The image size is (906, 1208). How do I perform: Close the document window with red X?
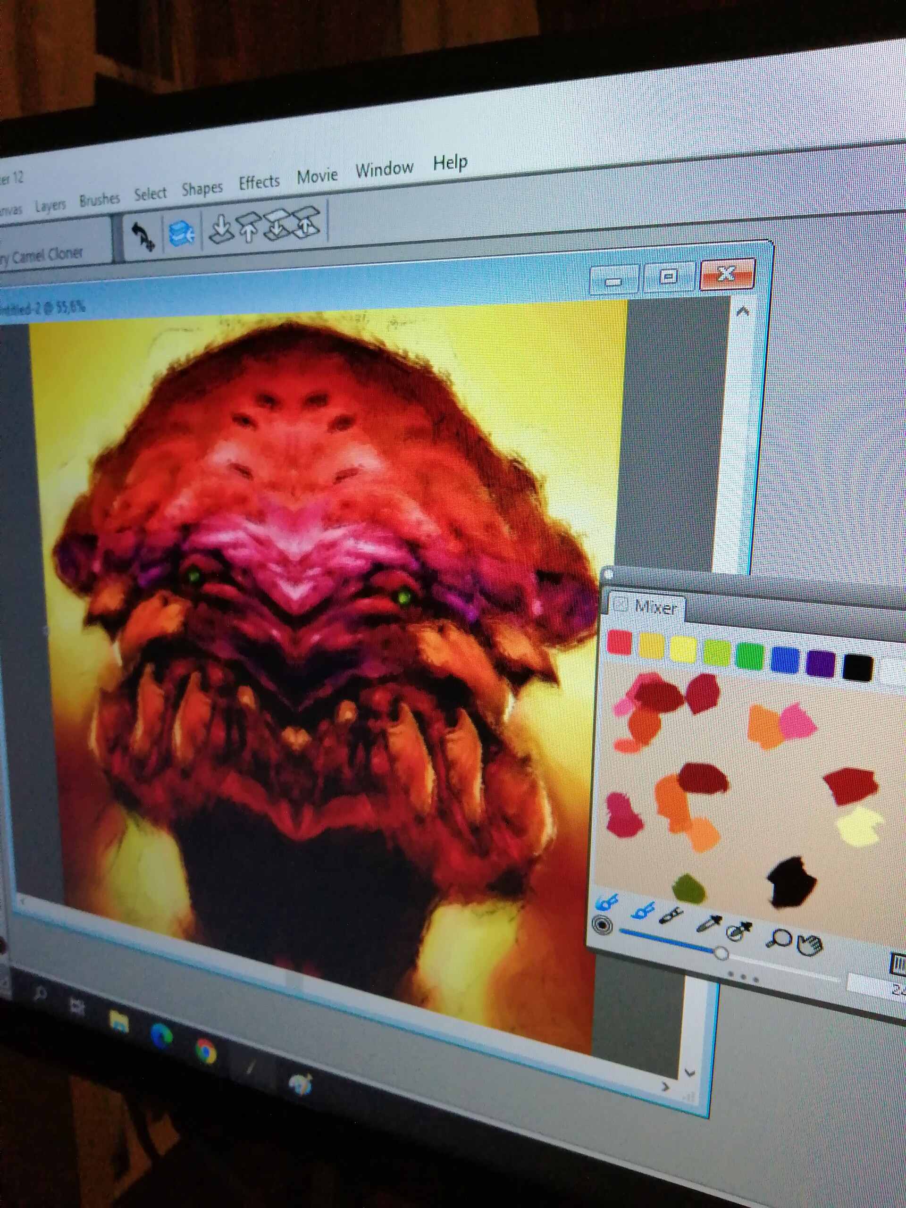click(727, 274)
